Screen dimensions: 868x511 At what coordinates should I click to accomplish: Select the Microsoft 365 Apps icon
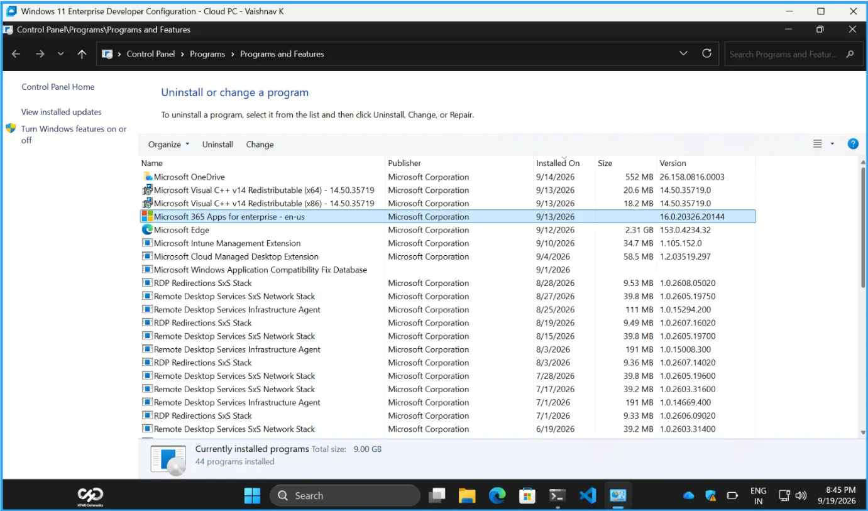(x=148, y=216)
